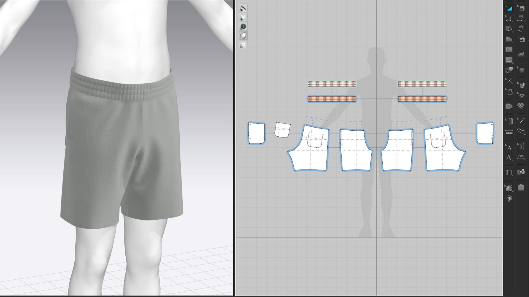Select the Edit Pattern Annotation tool
Viewport: 529px width, 297px height.
(509, 147)
